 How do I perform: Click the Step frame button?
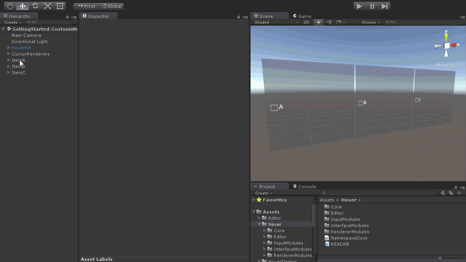pos(384,6)
